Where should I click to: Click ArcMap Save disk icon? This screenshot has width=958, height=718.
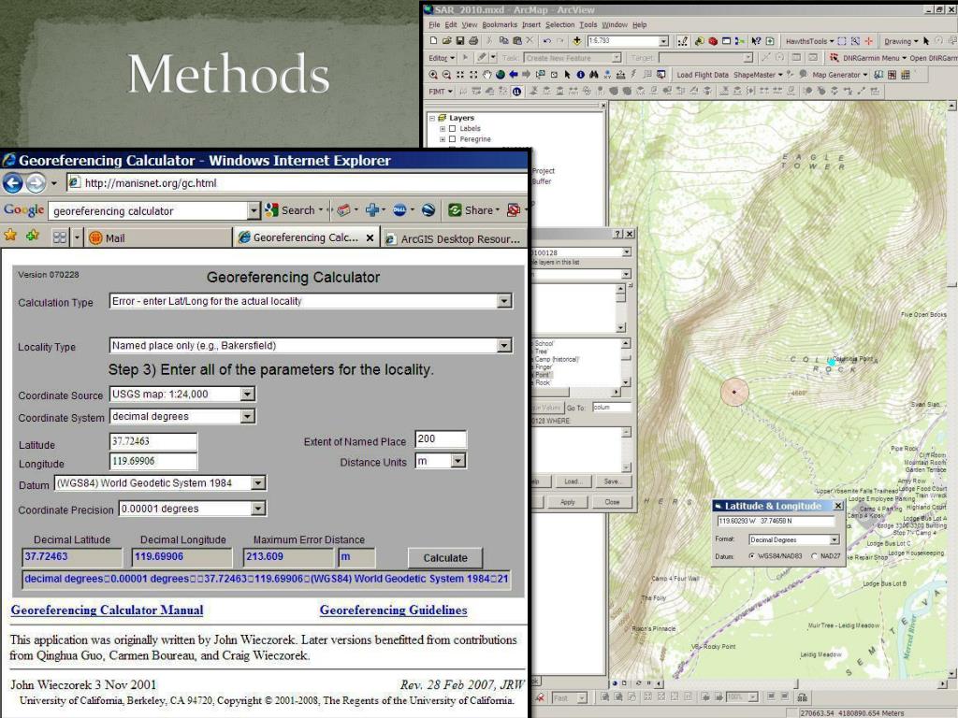click(x=460, y=41)
